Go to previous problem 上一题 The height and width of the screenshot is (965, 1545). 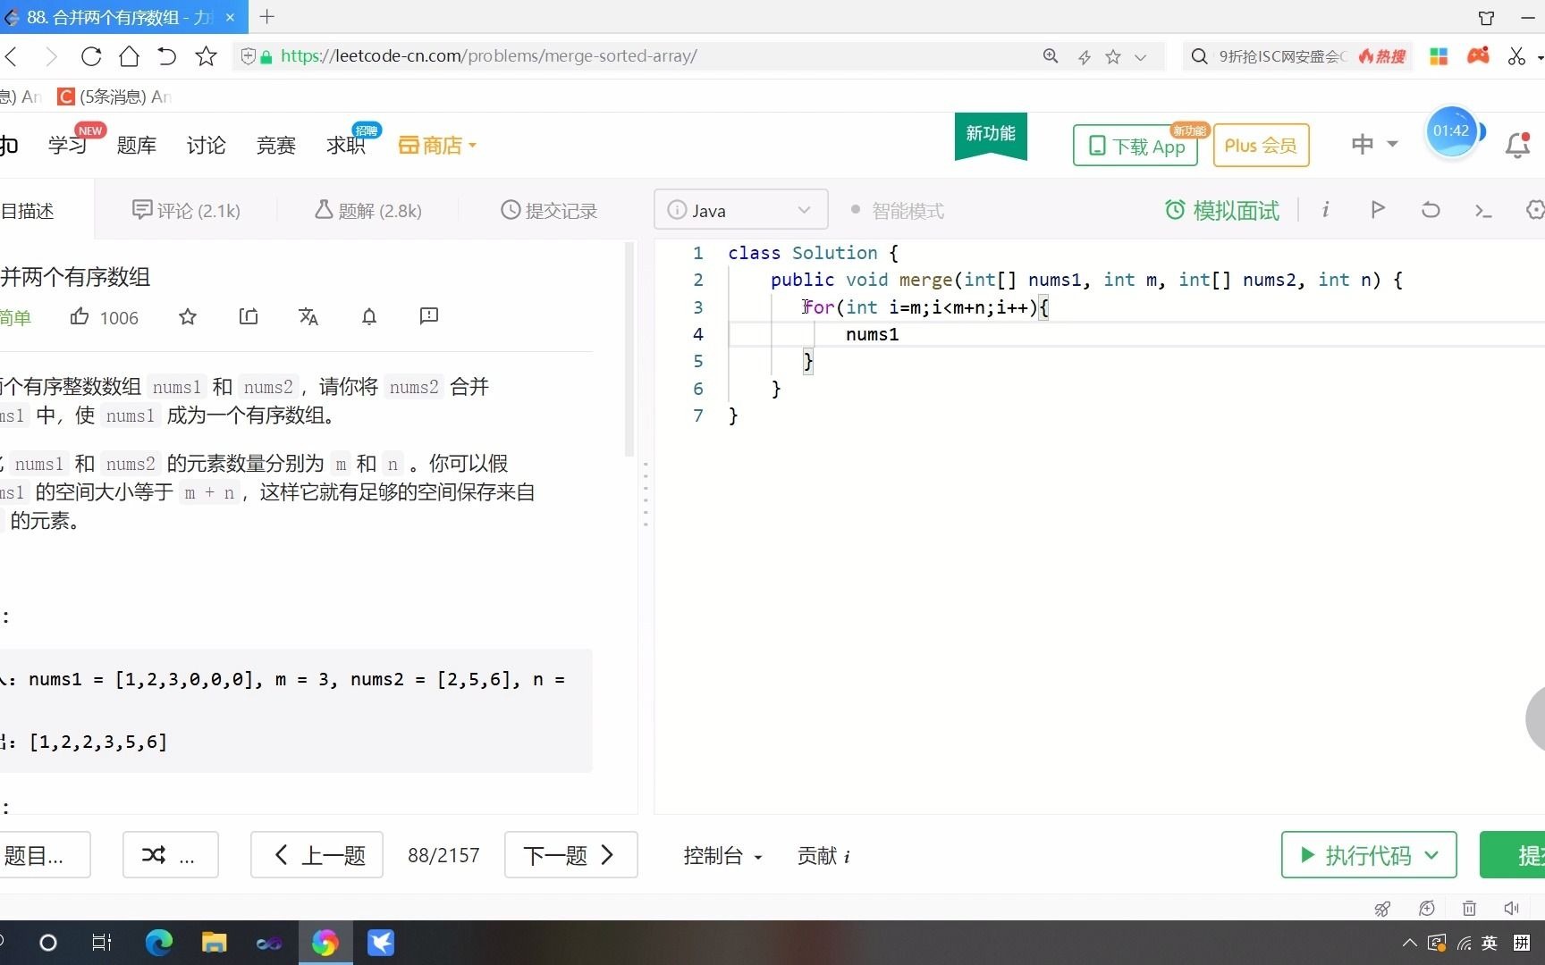tap(317, 855)
